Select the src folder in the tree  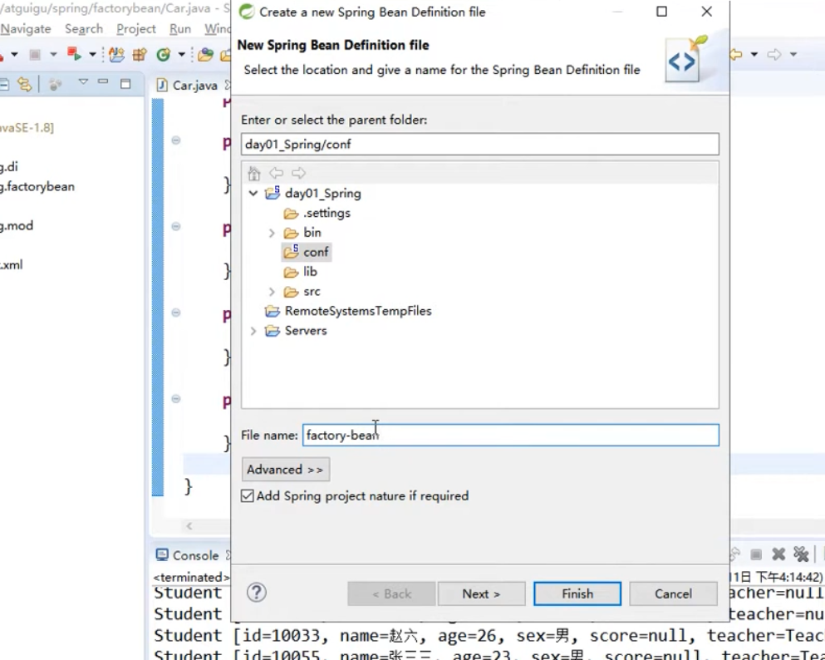[302, 292]
